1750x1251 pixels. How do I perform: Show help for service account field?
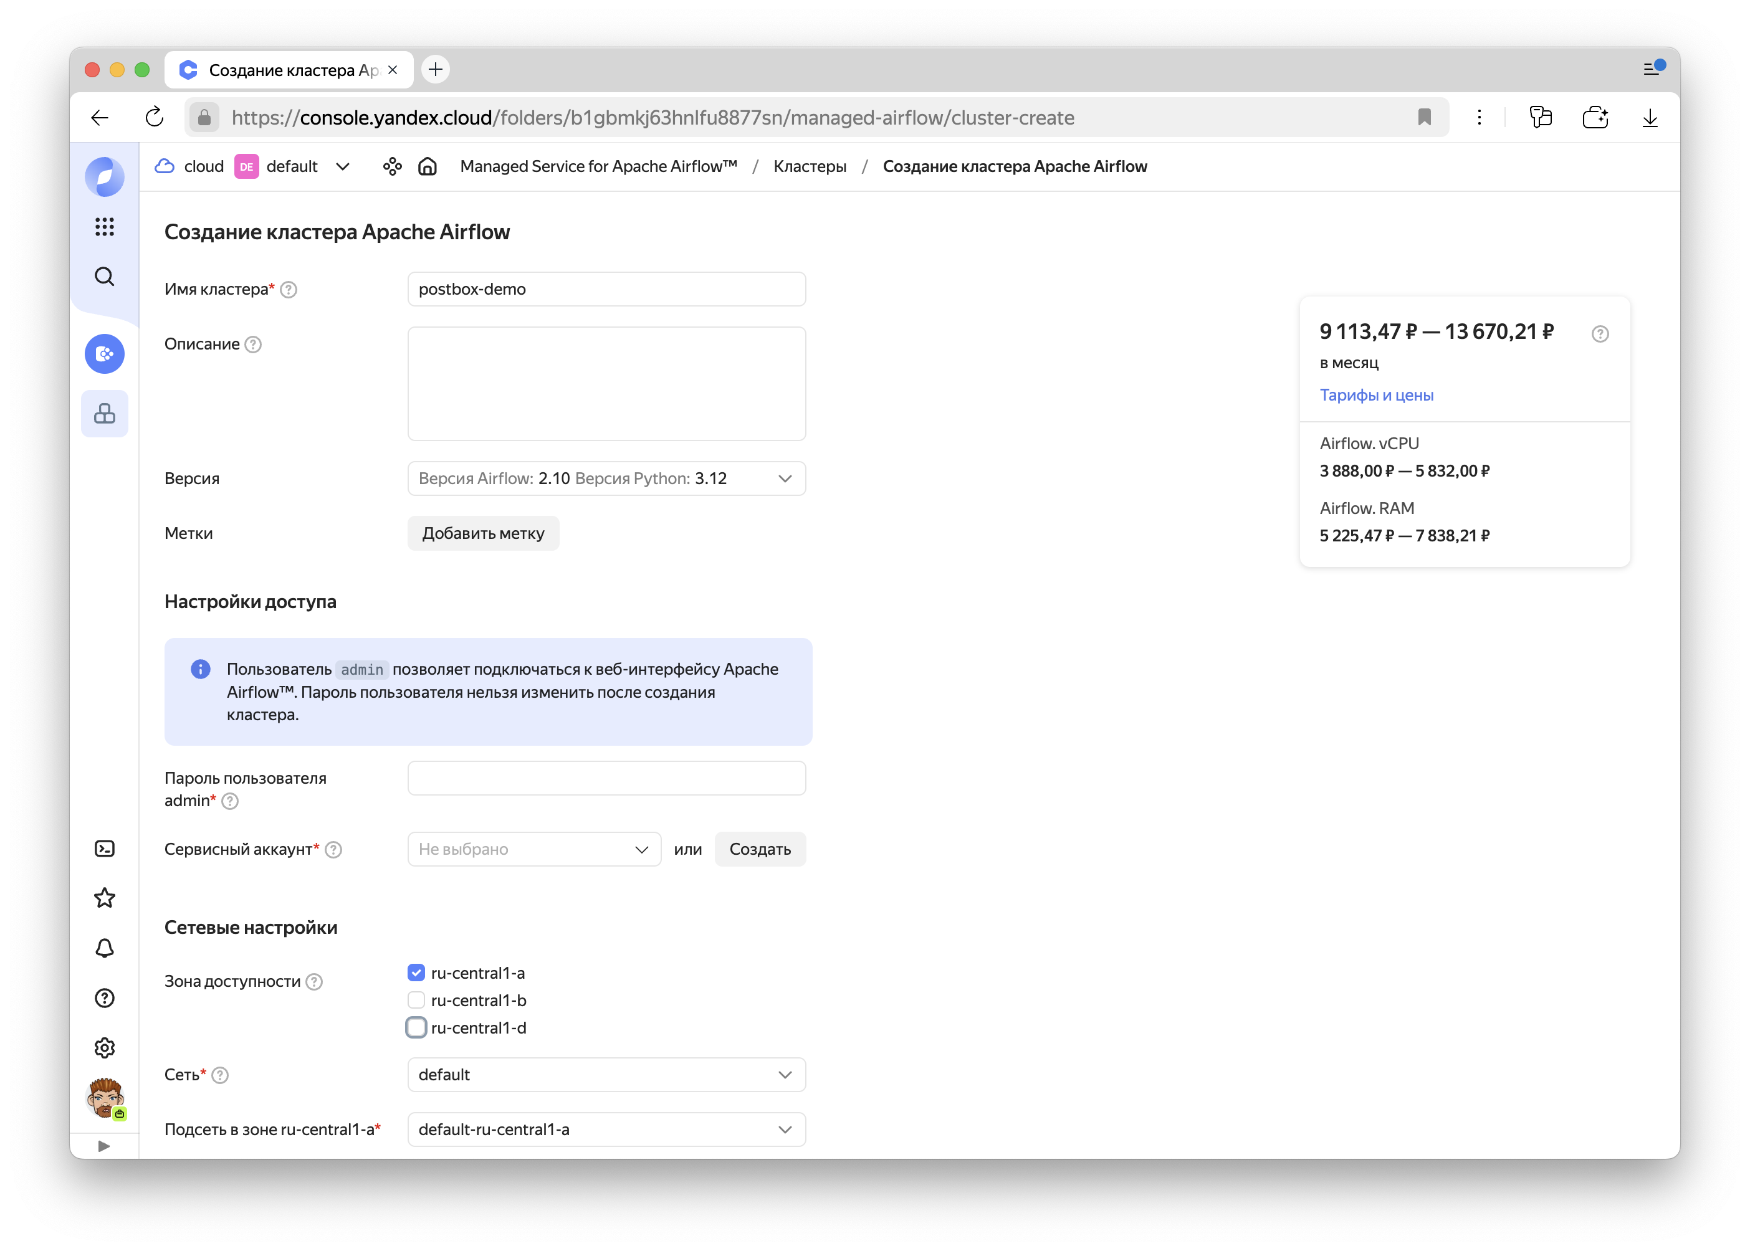[333, 850]
